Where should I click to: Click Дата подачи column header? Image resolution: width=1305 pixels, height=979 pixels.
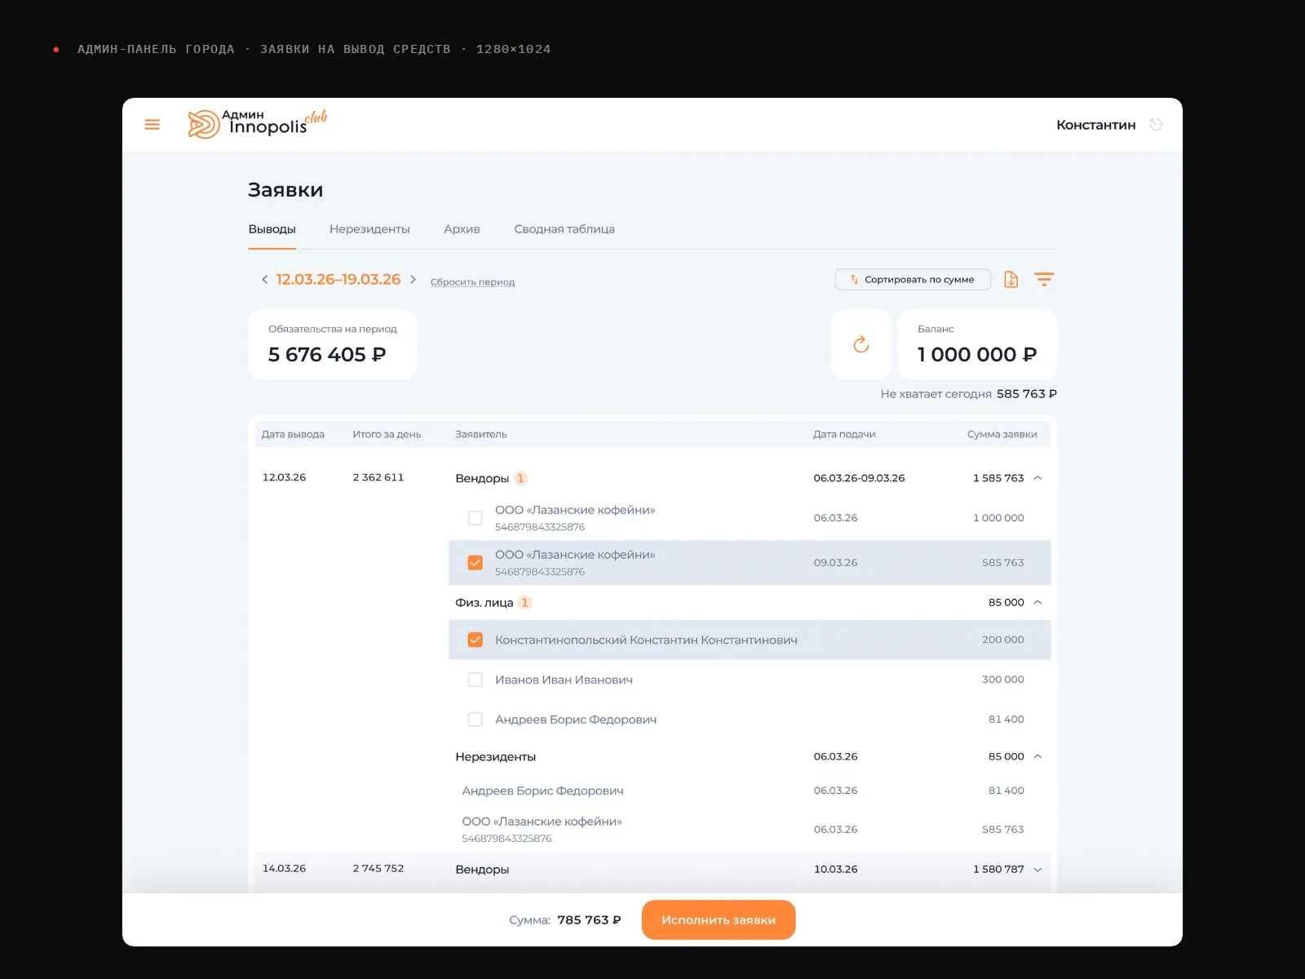[844, 434]
